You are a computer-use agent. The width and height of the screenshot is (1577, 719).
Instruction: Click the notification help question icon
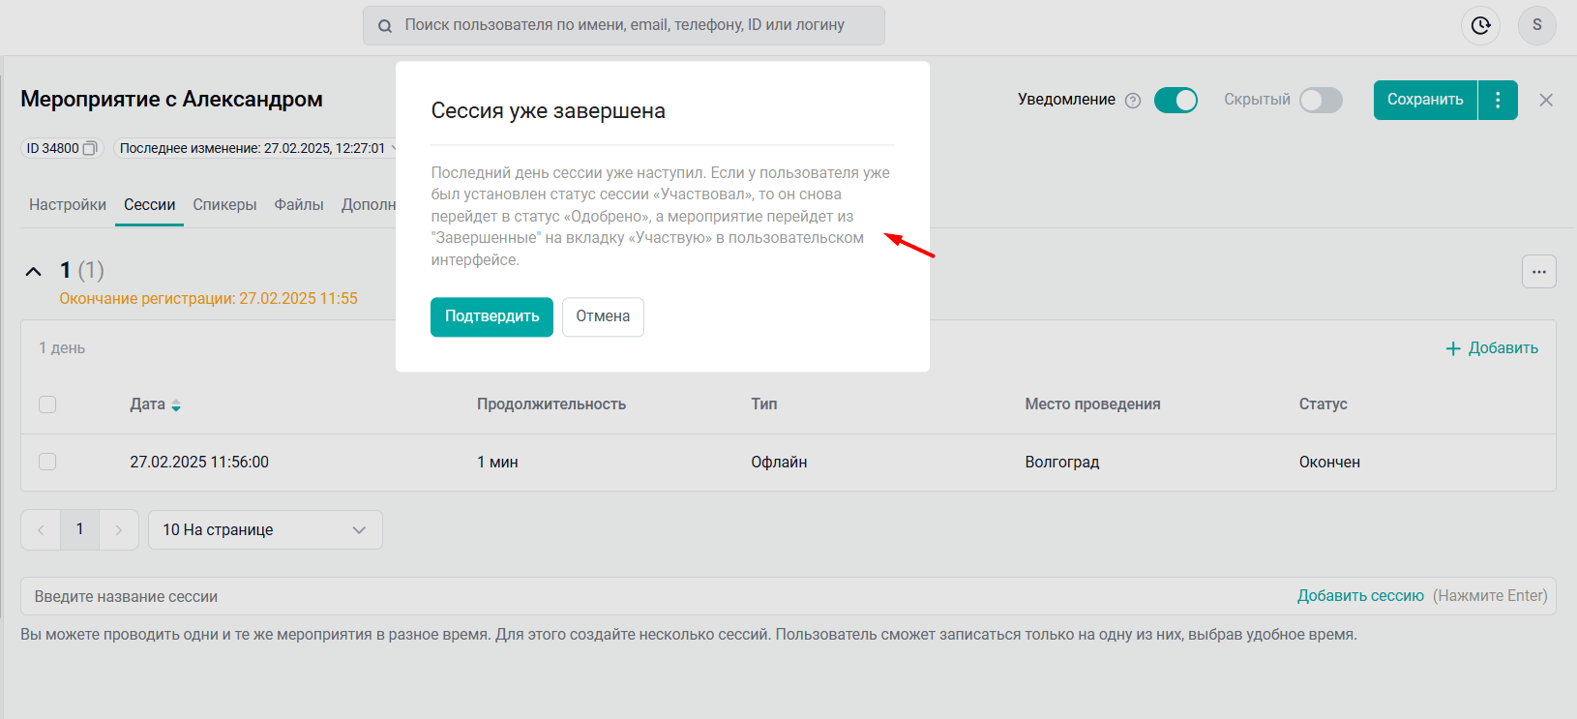pyautogui.click(x=1133, y=101)
